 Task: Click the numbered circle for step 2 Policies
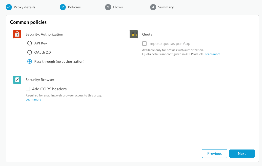click(62, 7)
